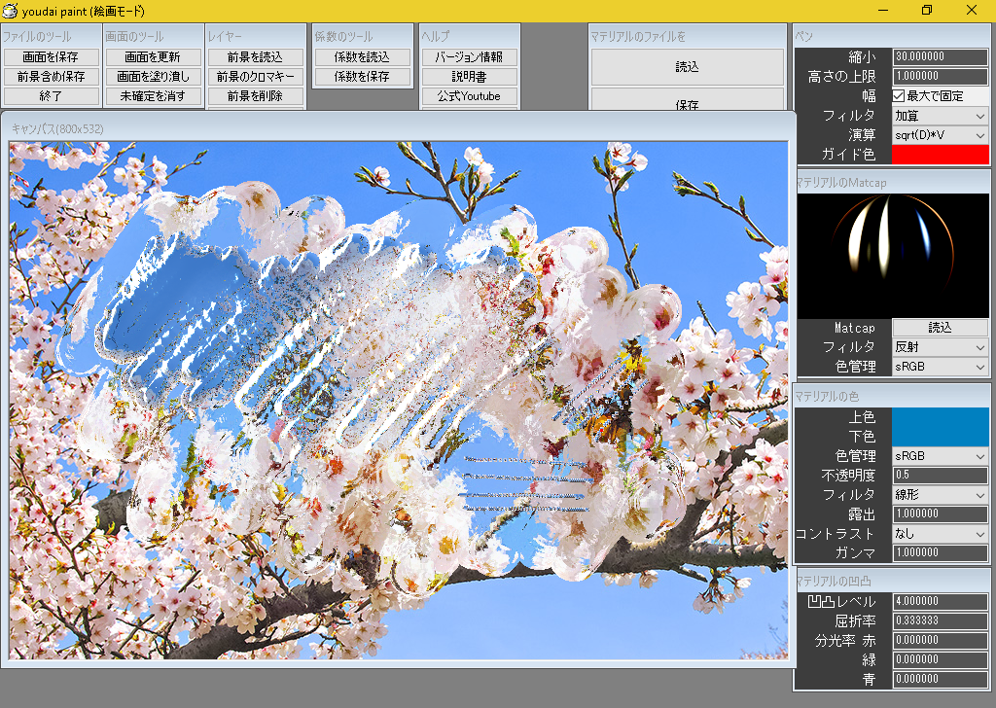Update the canvas via 画面を更新
The width and height of the screenshot is (996, 708).
[153, 57]
